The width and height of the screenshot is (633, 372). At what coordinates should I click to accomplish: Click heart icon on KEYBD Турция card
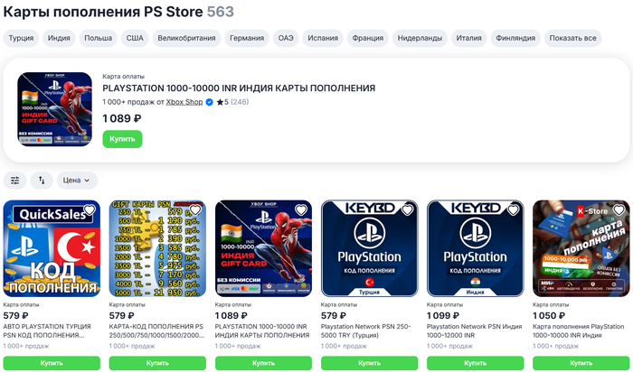click(x=407, y=210)
